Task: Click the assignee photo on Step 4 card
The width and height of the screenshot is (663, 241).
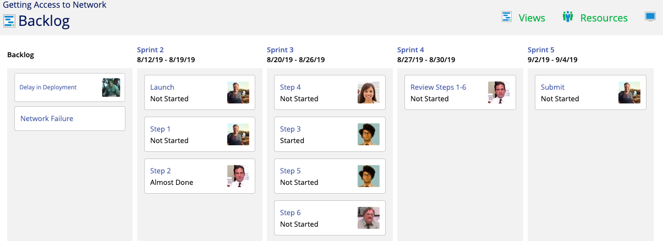Action: 368,92
